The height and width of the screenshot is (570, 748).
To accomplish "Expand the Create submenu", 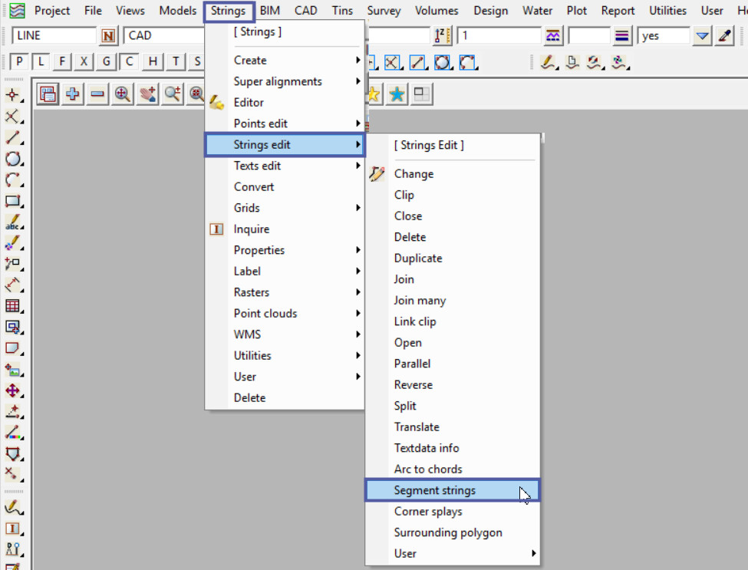I will pyautogui.click(x=285, y=60).
